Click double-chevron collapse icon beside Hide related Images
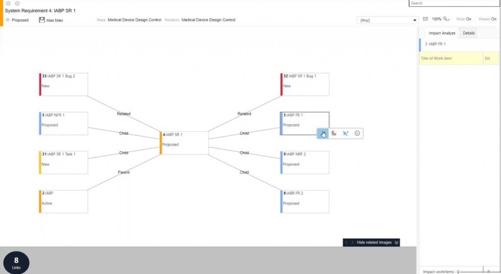The width and height of the screenshot is (501, 274). pos(396,242)
